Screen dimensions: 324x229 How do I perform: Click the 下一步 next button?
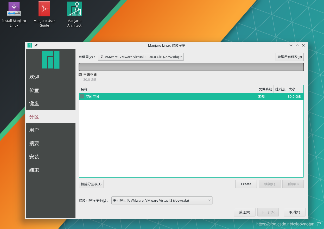point(268,212)
